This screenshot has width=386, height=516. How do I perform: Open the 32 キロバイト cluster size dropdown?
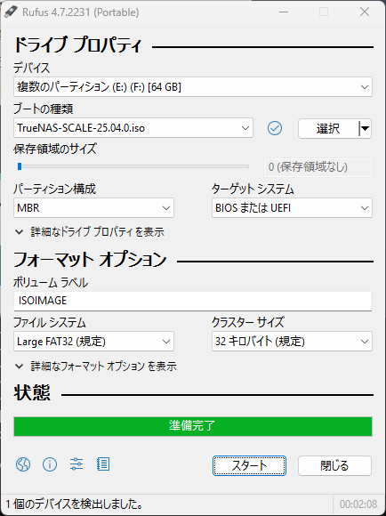[x=292, y=342]
